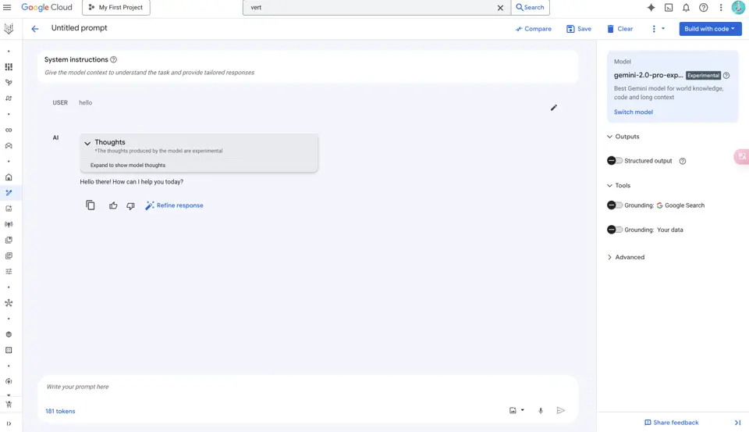Expand the Advanced settings section
This screenshot has width=749, height=432.
coord(626,257)
